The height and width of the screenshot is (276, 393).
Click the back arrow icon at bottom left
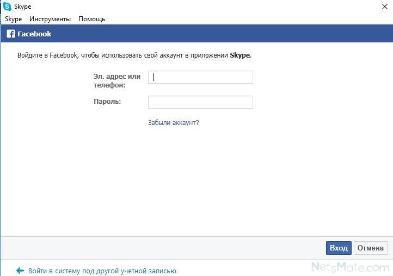20,271
